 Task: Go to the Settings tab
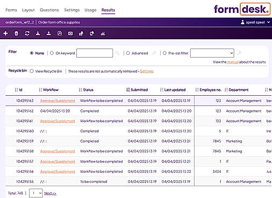point(72,10)
